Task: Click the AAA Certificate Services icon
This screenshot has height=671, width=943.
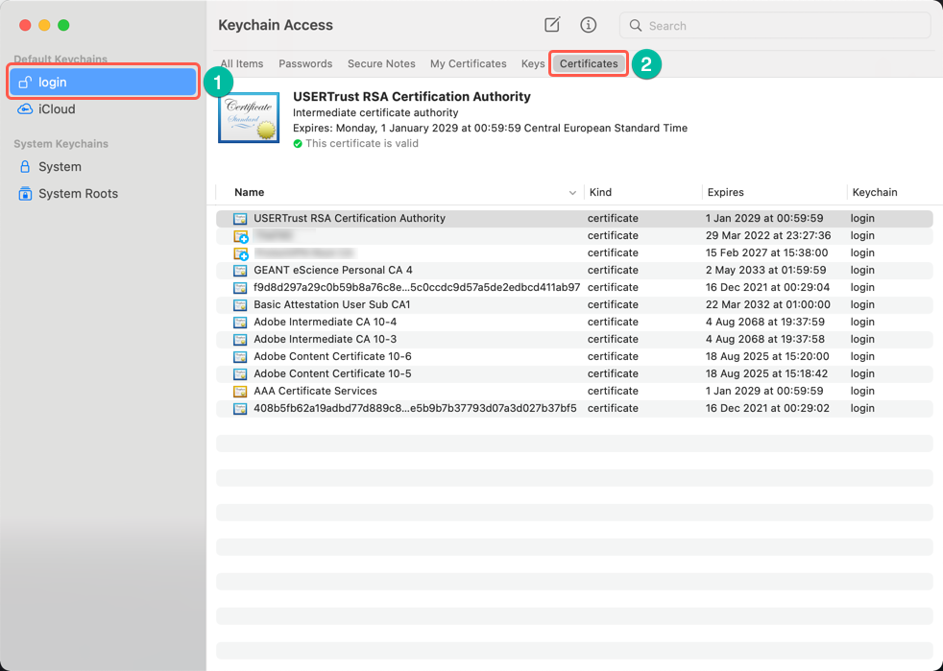Action: pyautogui.click(x=241, y=391)
